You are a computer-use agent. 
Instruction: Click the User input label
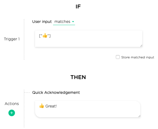tap(42, 22)
